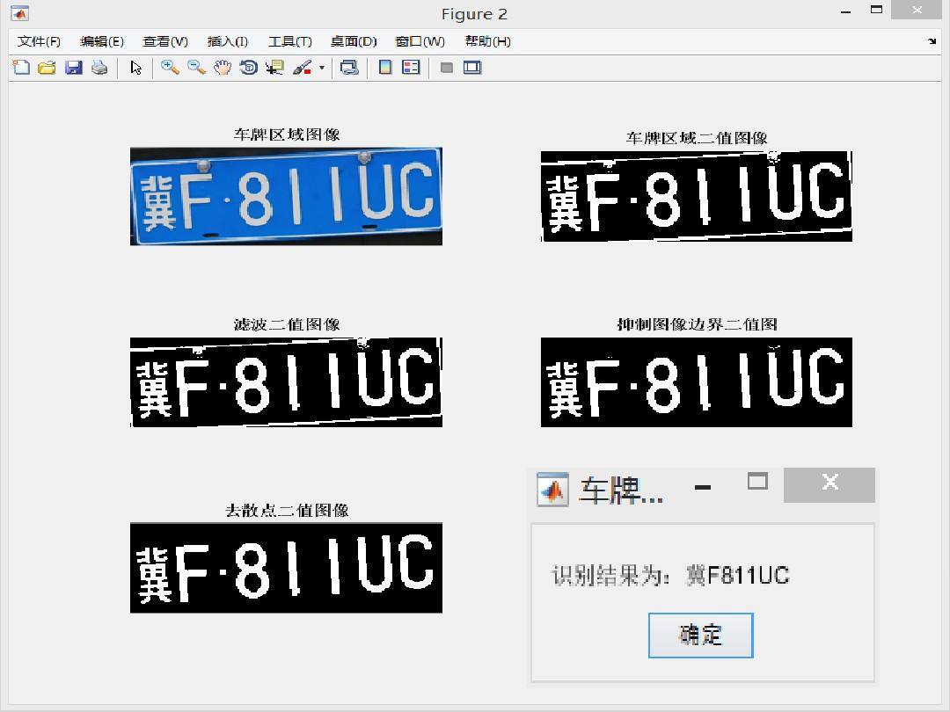Open the 桌面(D) menu

354,41
